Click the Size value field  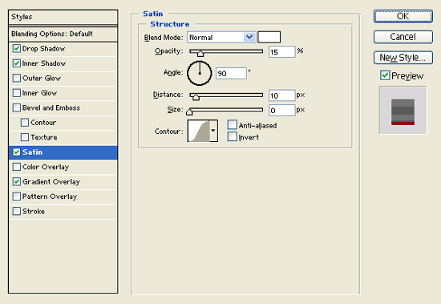[x=282, y=111]
